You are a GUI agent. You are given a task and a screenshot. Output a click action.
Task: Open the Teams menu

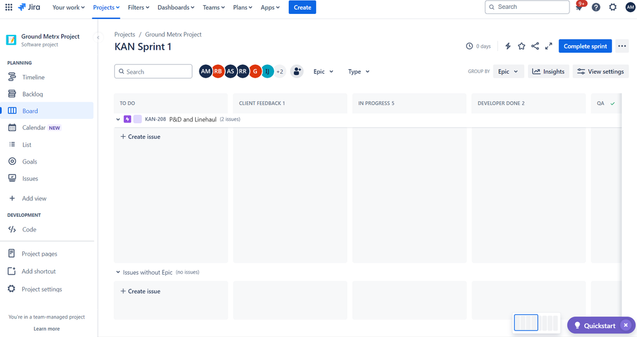pyautogui.click(x=214, y=7)
